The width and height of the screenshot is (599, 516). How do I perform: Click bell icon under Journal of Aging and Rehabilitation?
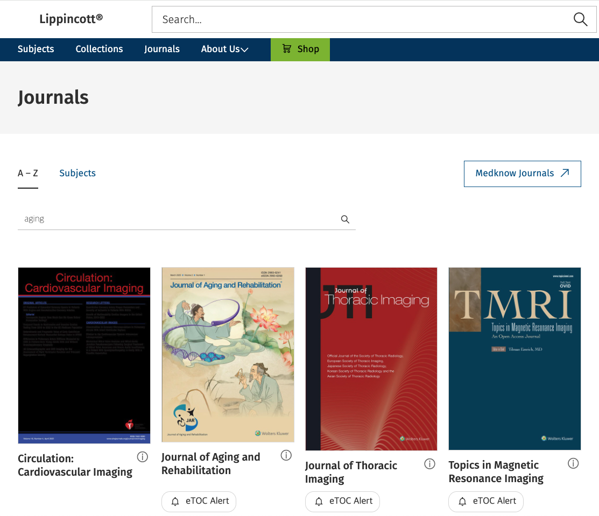tap(175, 501)
